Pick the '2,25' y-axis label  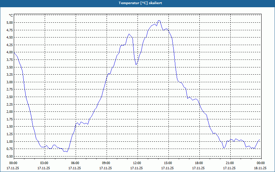[10, 104]
